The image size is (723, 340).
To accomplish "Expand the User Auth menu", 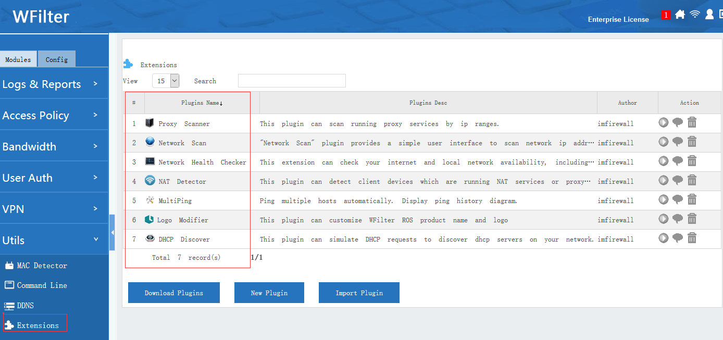I will click(x=54, y=178).
